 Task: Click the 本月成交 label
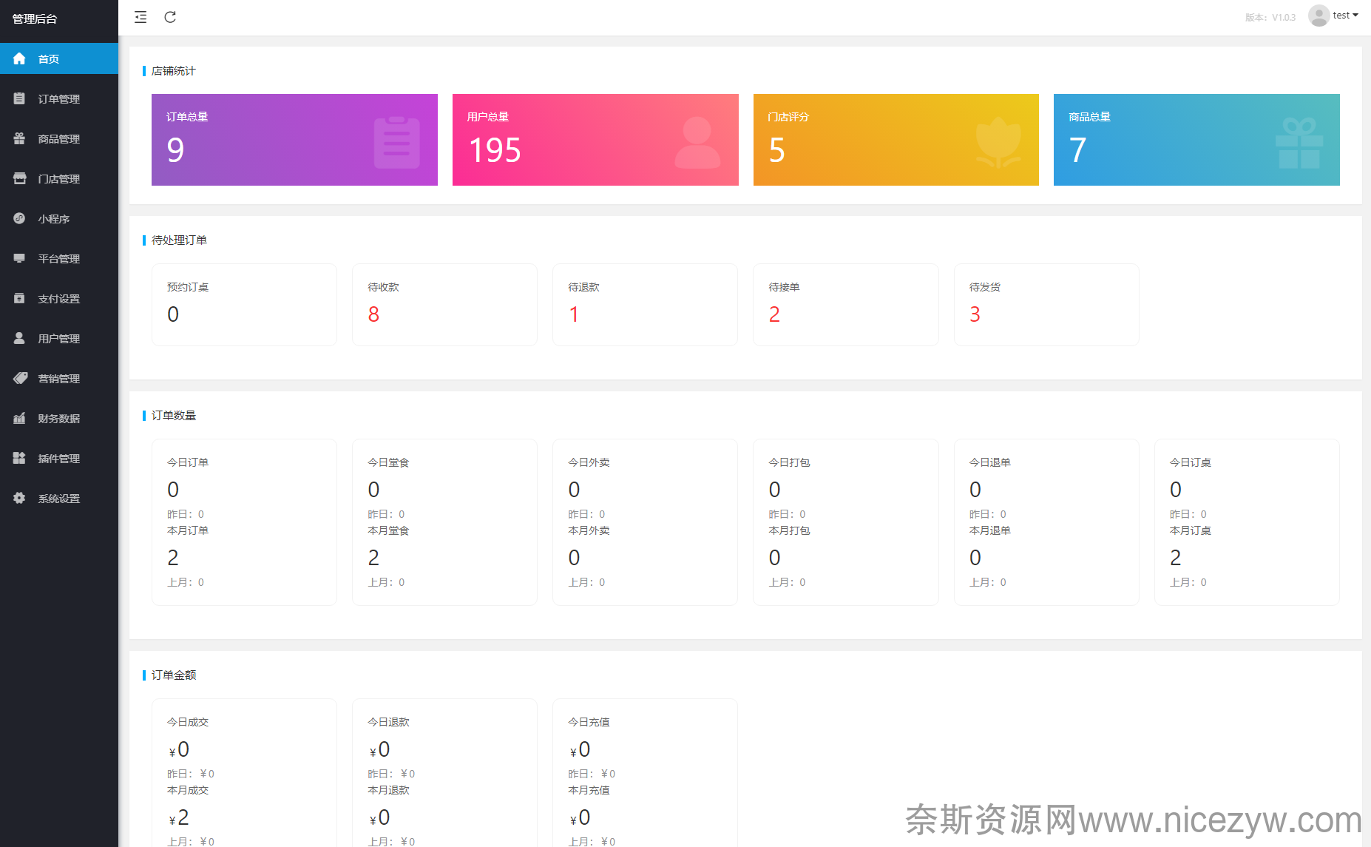(188, 790)
